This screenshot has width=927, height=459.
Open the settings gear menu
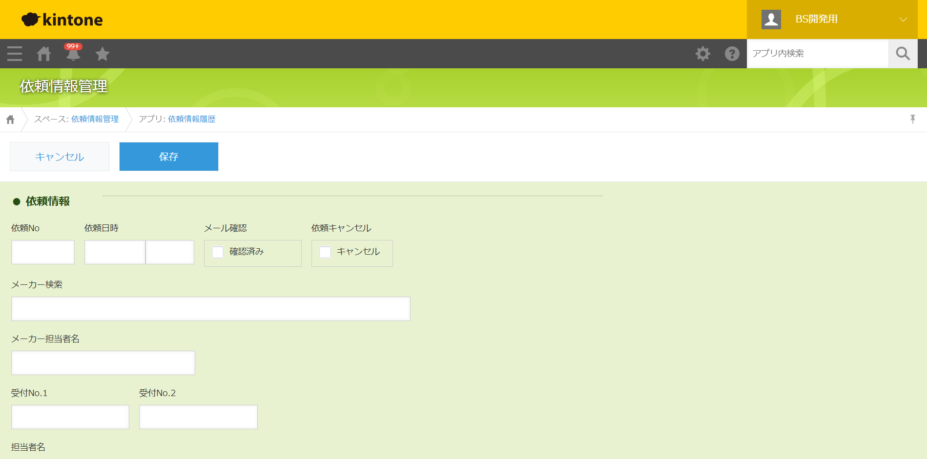[x=703, y=54]
